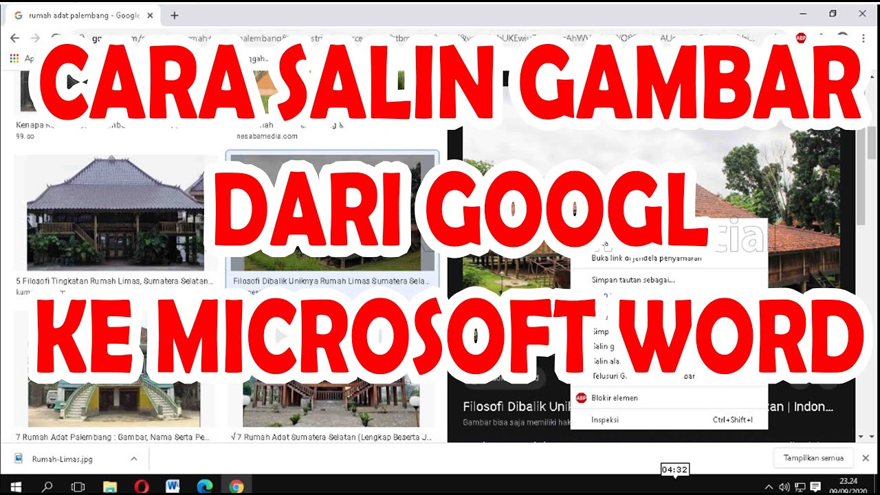Open Windows taskbar search

click(x=47, y=487)
